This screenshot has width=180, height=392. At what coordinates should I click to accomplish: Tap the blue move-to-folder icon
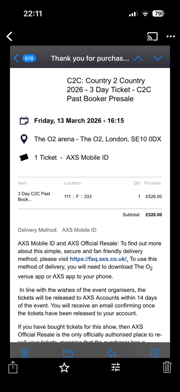click(68, 353)
